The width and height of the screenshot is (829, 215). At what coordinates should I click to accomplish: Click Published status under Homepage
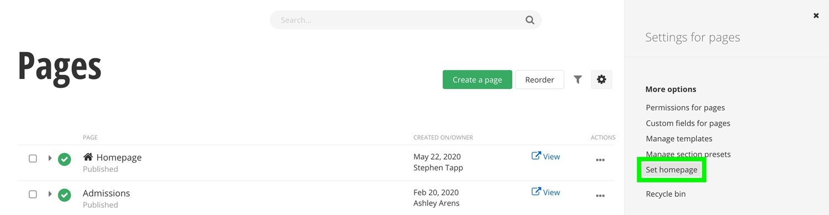101,169
